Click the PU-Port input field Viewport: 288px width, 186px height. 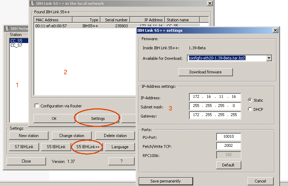pos(228,136)
